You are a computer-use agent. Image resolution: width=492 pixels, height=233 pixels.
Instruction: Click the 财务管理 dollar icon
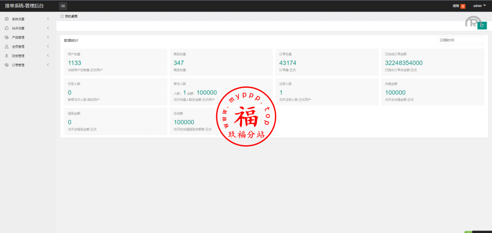pos(6,56)
